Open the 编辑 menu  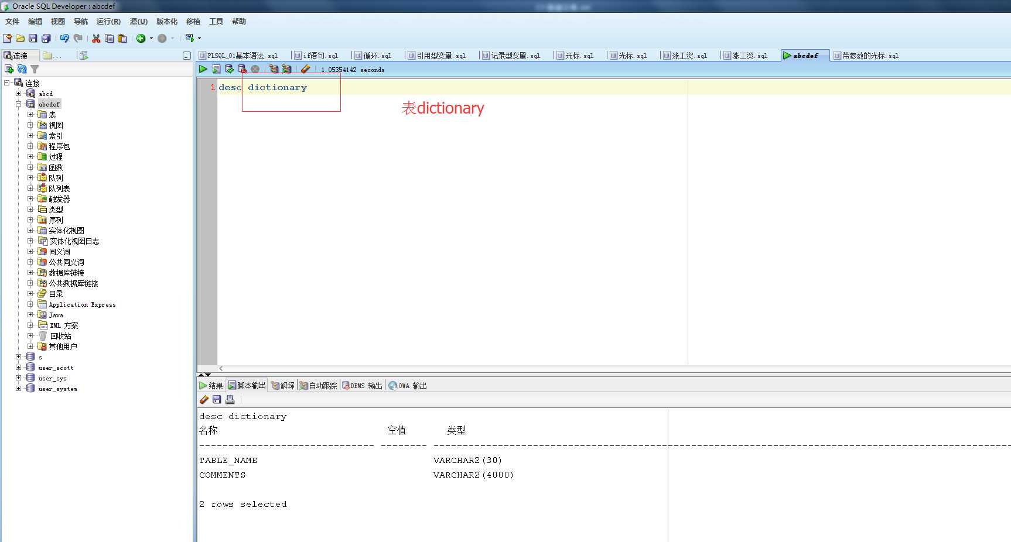[x=35, y=22]
